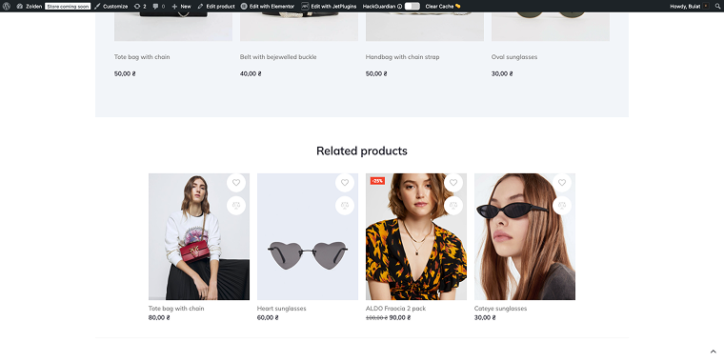Add 80,00 Tote bag with chain to wishlist
Image resolution: width=724 pixels, height=362 pixels.
236,183
